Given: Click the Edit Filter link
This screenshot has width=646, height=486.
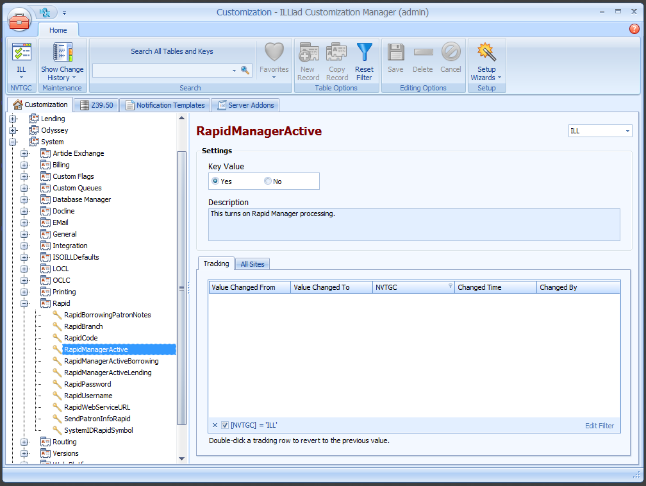Looking at the screenshot, I should tap(601, 425).
